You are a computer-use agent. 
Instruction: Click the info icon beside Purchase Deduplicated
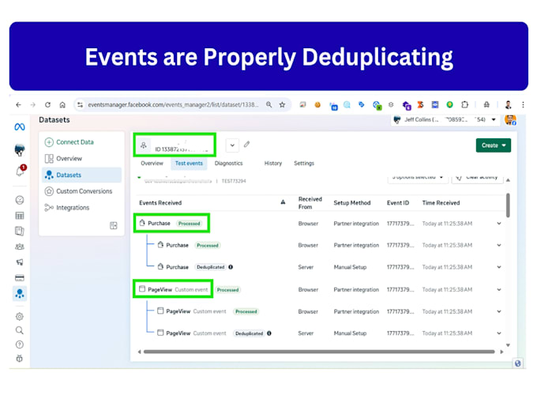pos(231,267)
